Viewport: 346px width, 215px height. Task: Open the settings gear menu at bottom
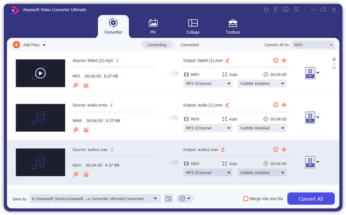tap(185, 199)
